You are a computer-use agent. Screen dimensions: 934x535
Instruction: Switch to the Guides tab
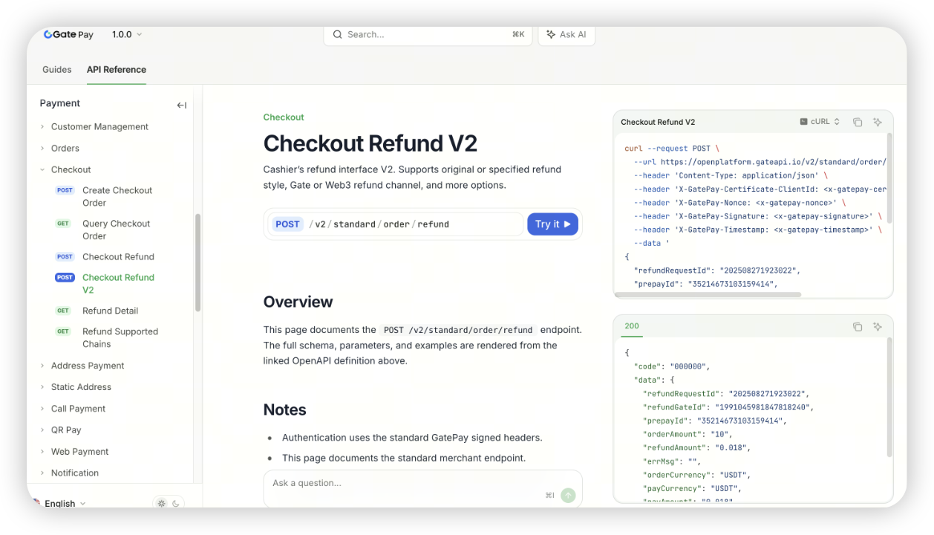click(x=57, y=69)
